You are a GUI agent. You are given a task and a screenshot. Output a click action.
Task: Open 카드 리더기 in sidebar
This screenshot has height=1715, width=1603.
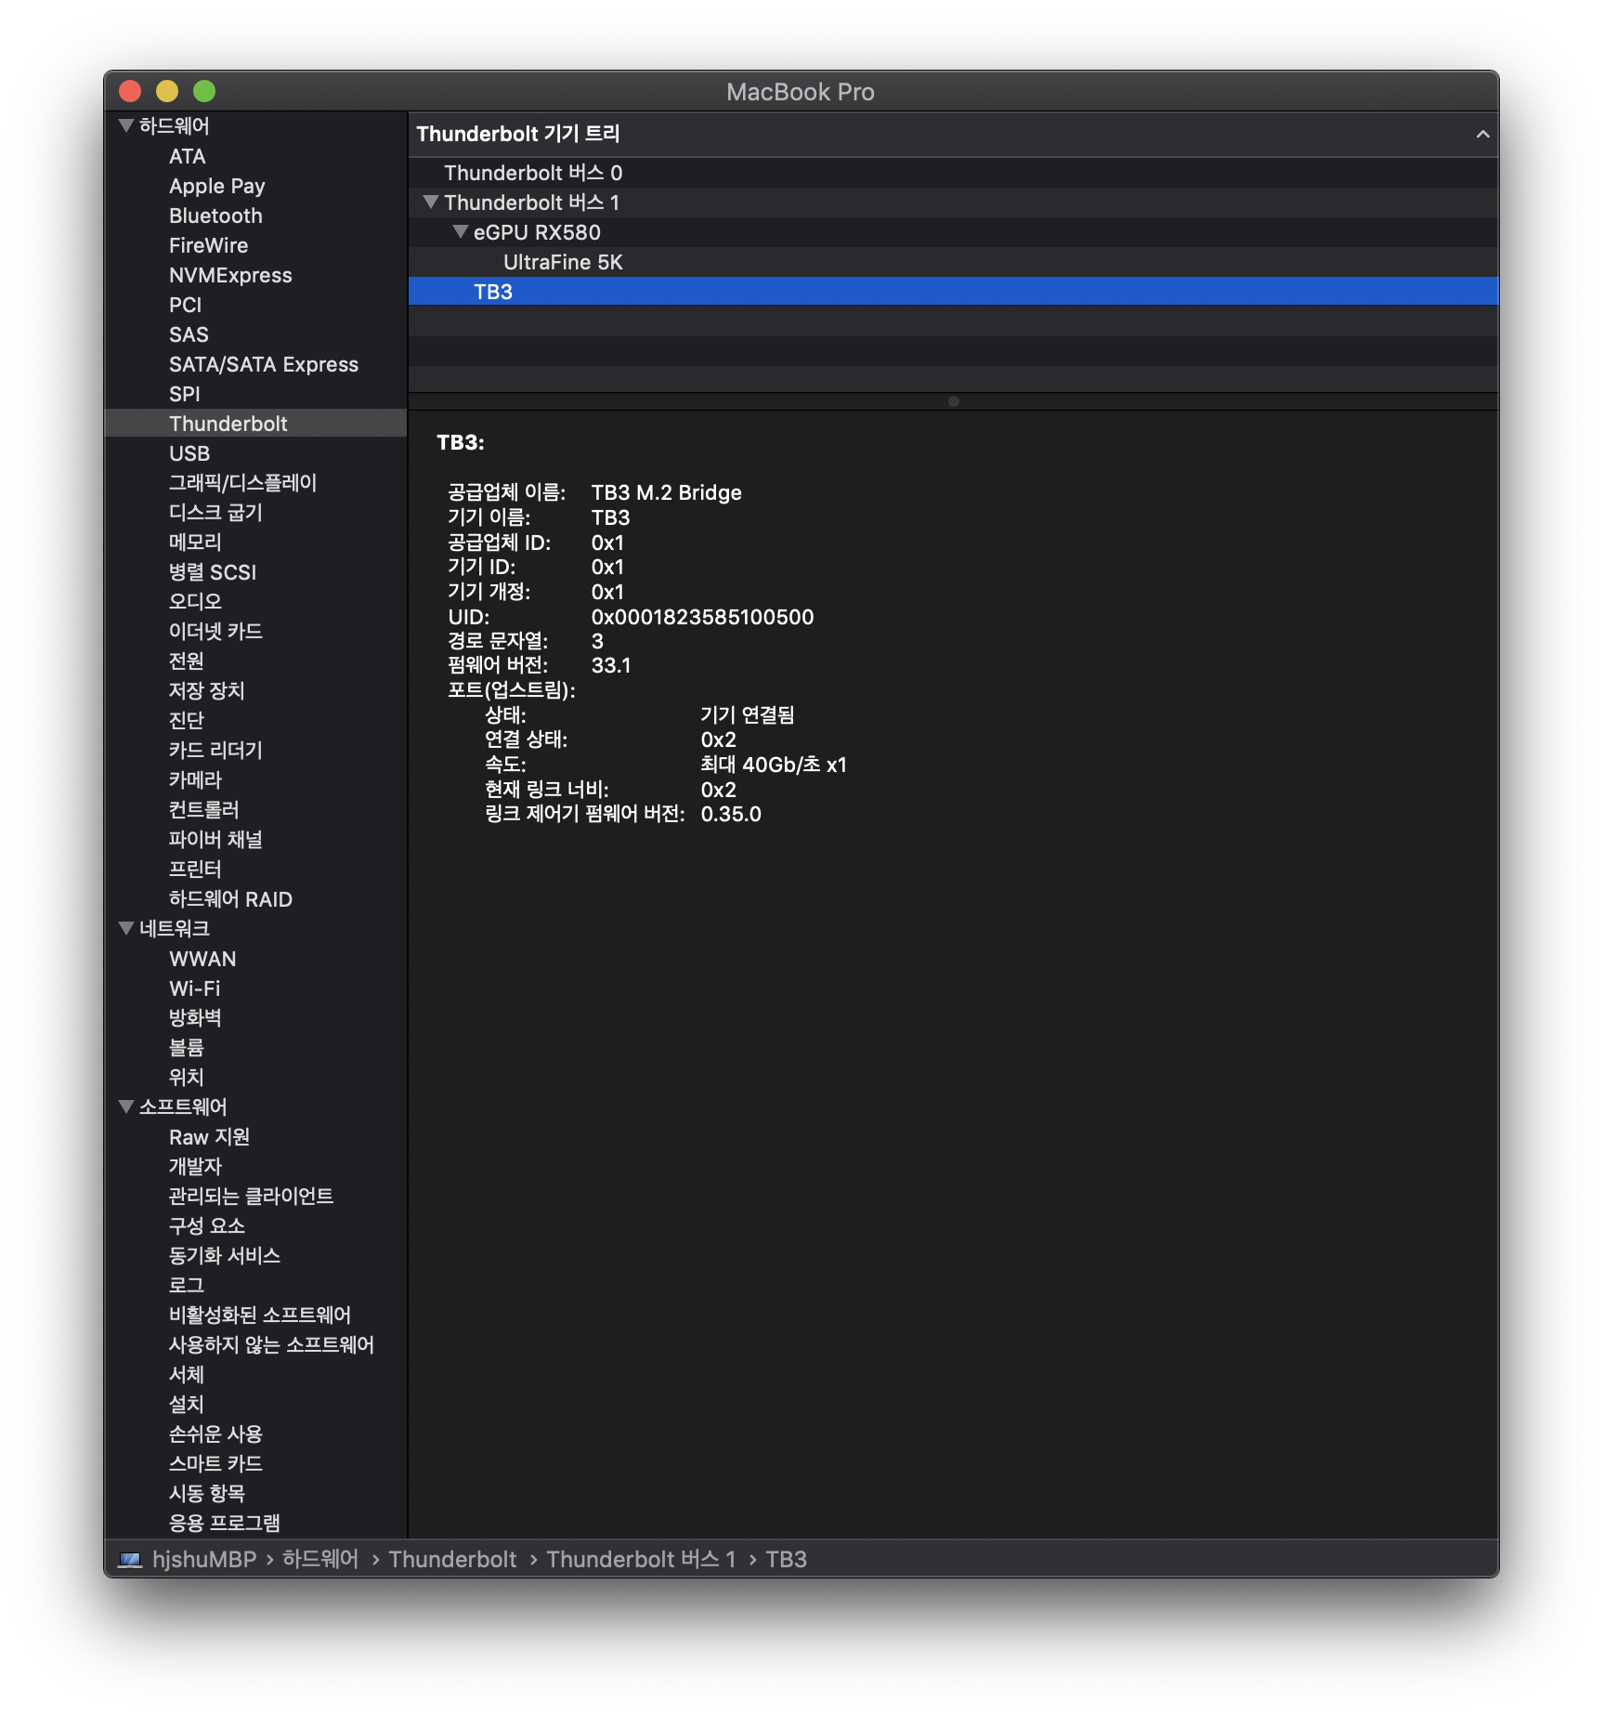click(215, 751)
